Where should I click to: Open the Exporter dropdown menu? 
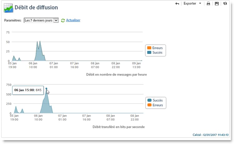pos(193,3)
